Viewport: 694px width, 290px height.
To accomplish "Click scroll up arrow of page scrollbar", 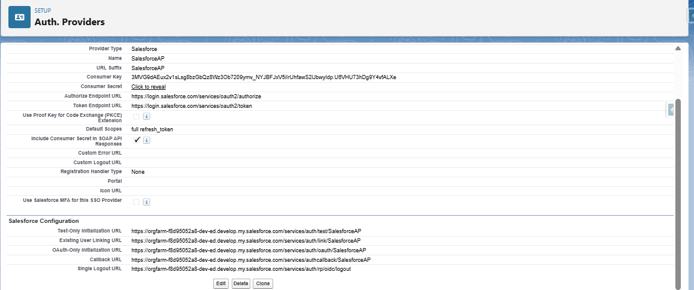I will [x=678, y=48].
